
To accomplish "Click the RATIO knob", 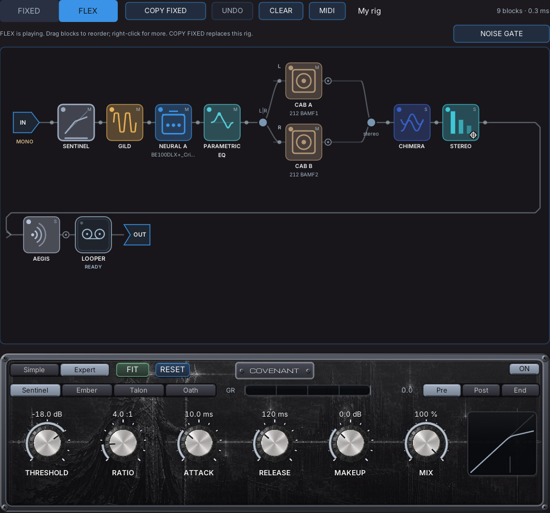I will coord(123,442).
